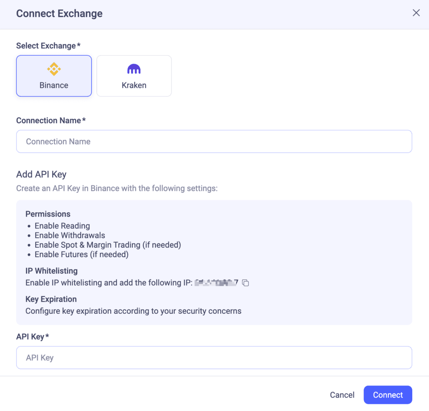
Task: Click the Connection Name placeholder text
Action: coord(58,141)
